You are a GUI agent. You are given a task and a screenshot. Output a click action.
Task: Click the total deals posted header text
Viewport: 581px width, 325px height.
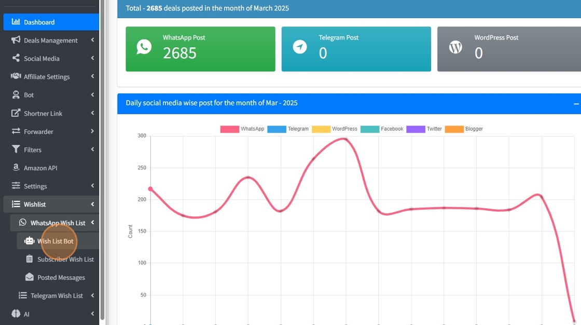coord(207,8)
